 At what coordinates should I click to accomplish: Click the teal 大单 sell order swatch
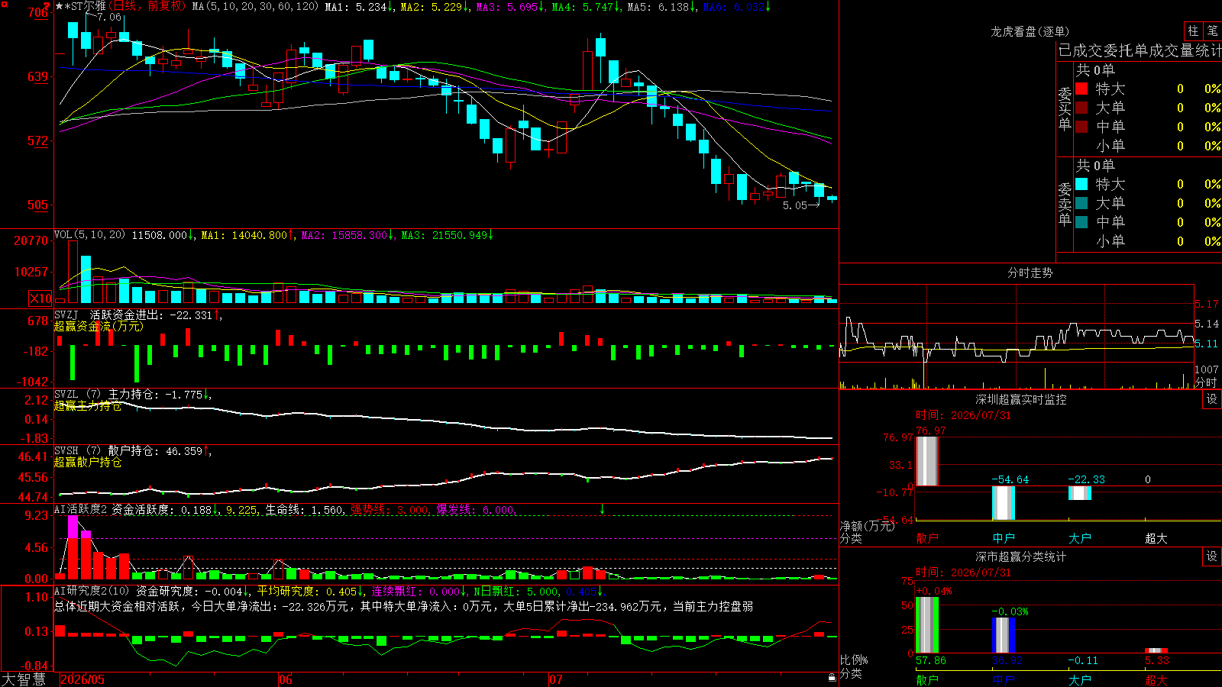(x=1081, y=203)
